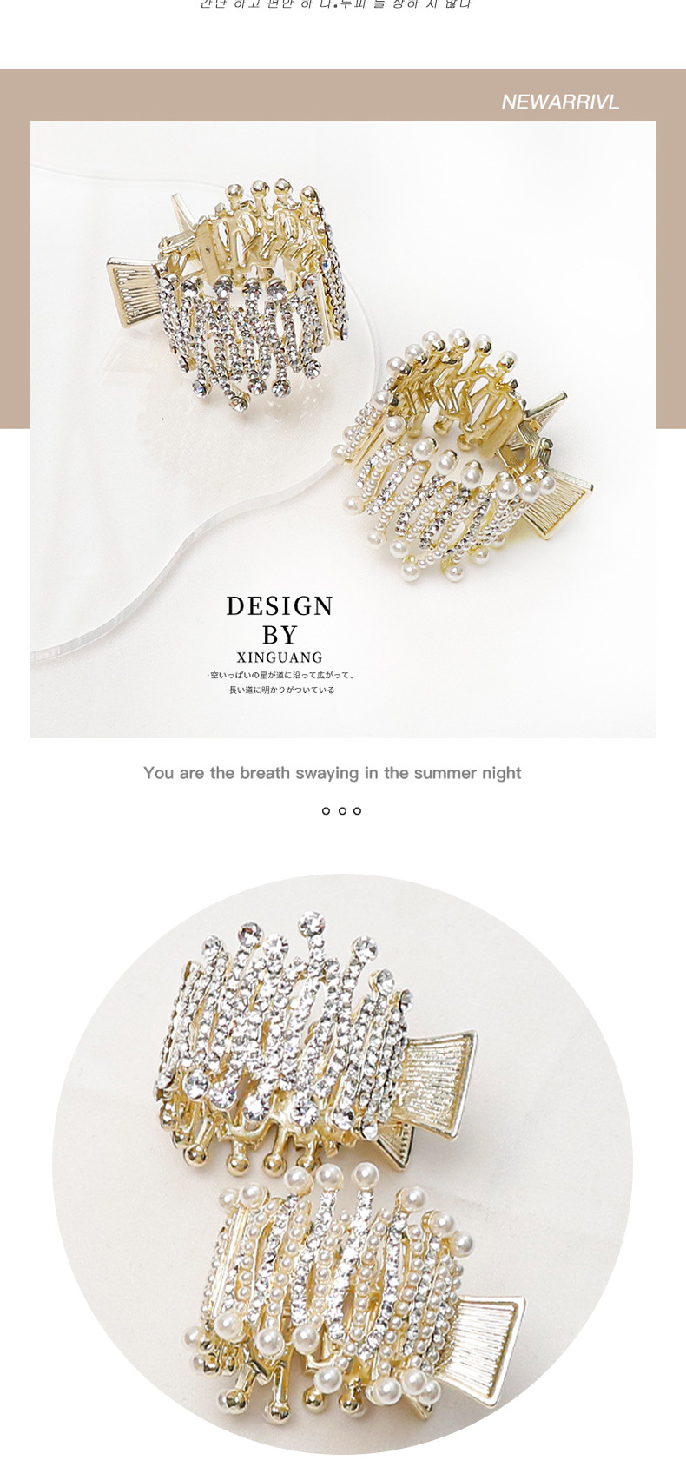Click the XINGUANG brand name
This screenshot has width=686, height=1480.
[x=280, y=657]
